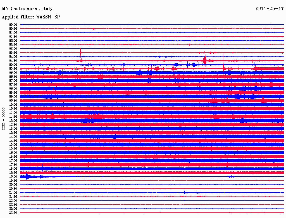Select the 14:00 time label
286x218 pixels.
(13, 137)
